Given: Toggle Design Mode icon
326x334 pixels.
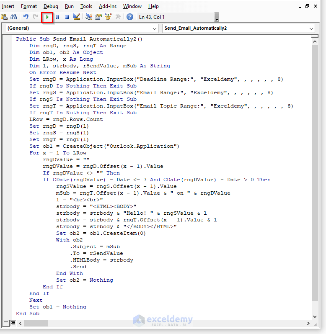Looking at the screenshot, I should 77,17.
